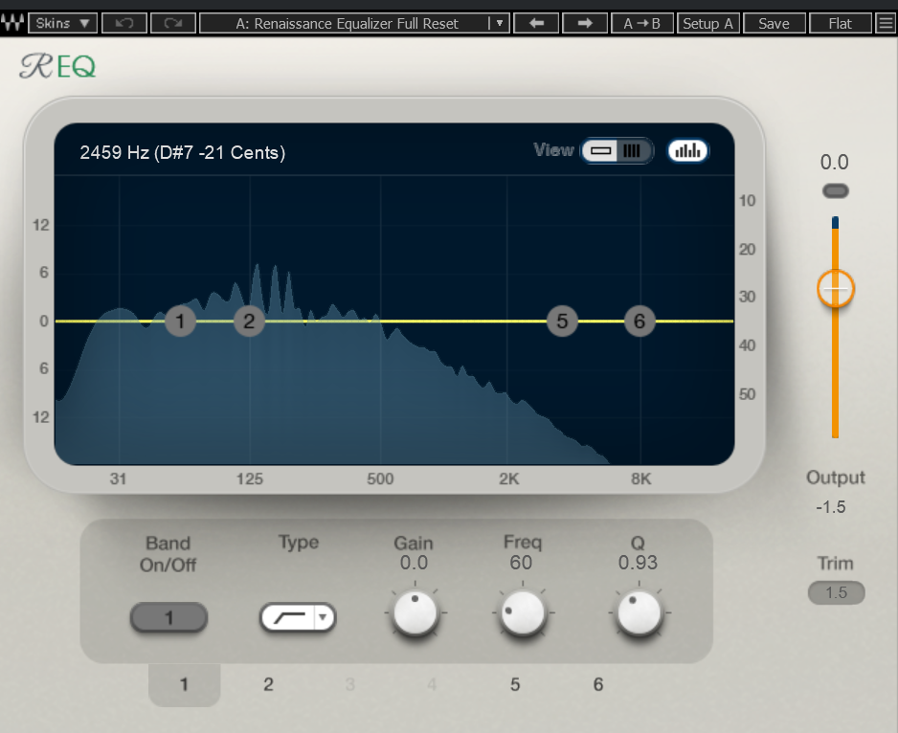Viewport: 898px width, 733px height.
Task: Select disabled band tab 4
Action: pos(432,684)
